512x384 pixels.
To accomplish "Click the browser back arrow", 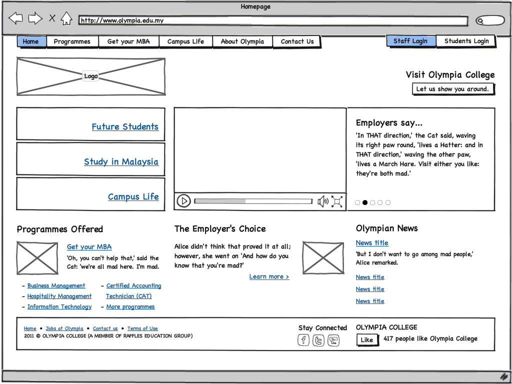I will (15, 18).
